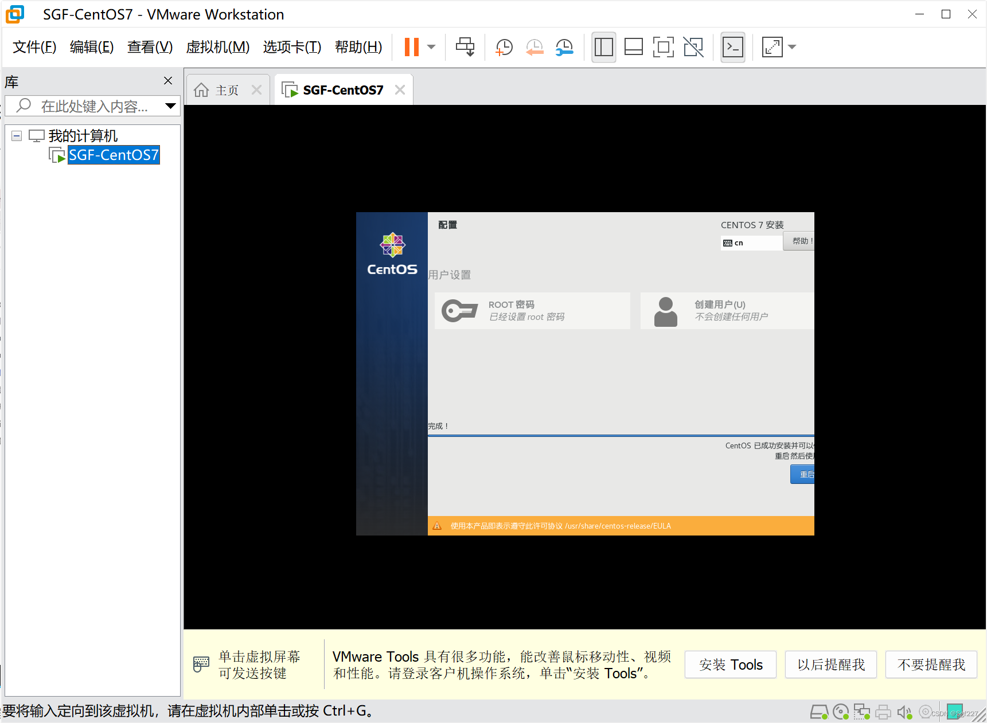Click the 安装 Tools button
Screen dimensions: 987x723
731,665
